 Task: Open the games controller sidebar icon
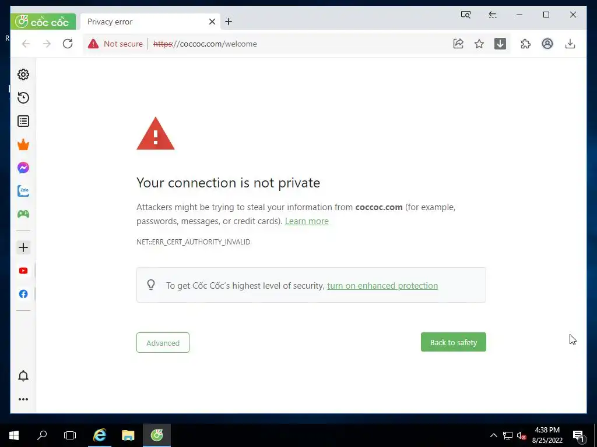click(x=23, y=214)
